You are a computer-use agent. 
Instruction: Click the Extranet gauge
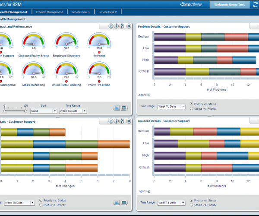click(x=99, y=39)
